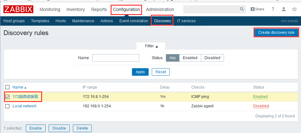Click IP range 192.168.0.1-254 cell
The height and width of the screenshot is (133, 301).
click(x=97, y=106)
